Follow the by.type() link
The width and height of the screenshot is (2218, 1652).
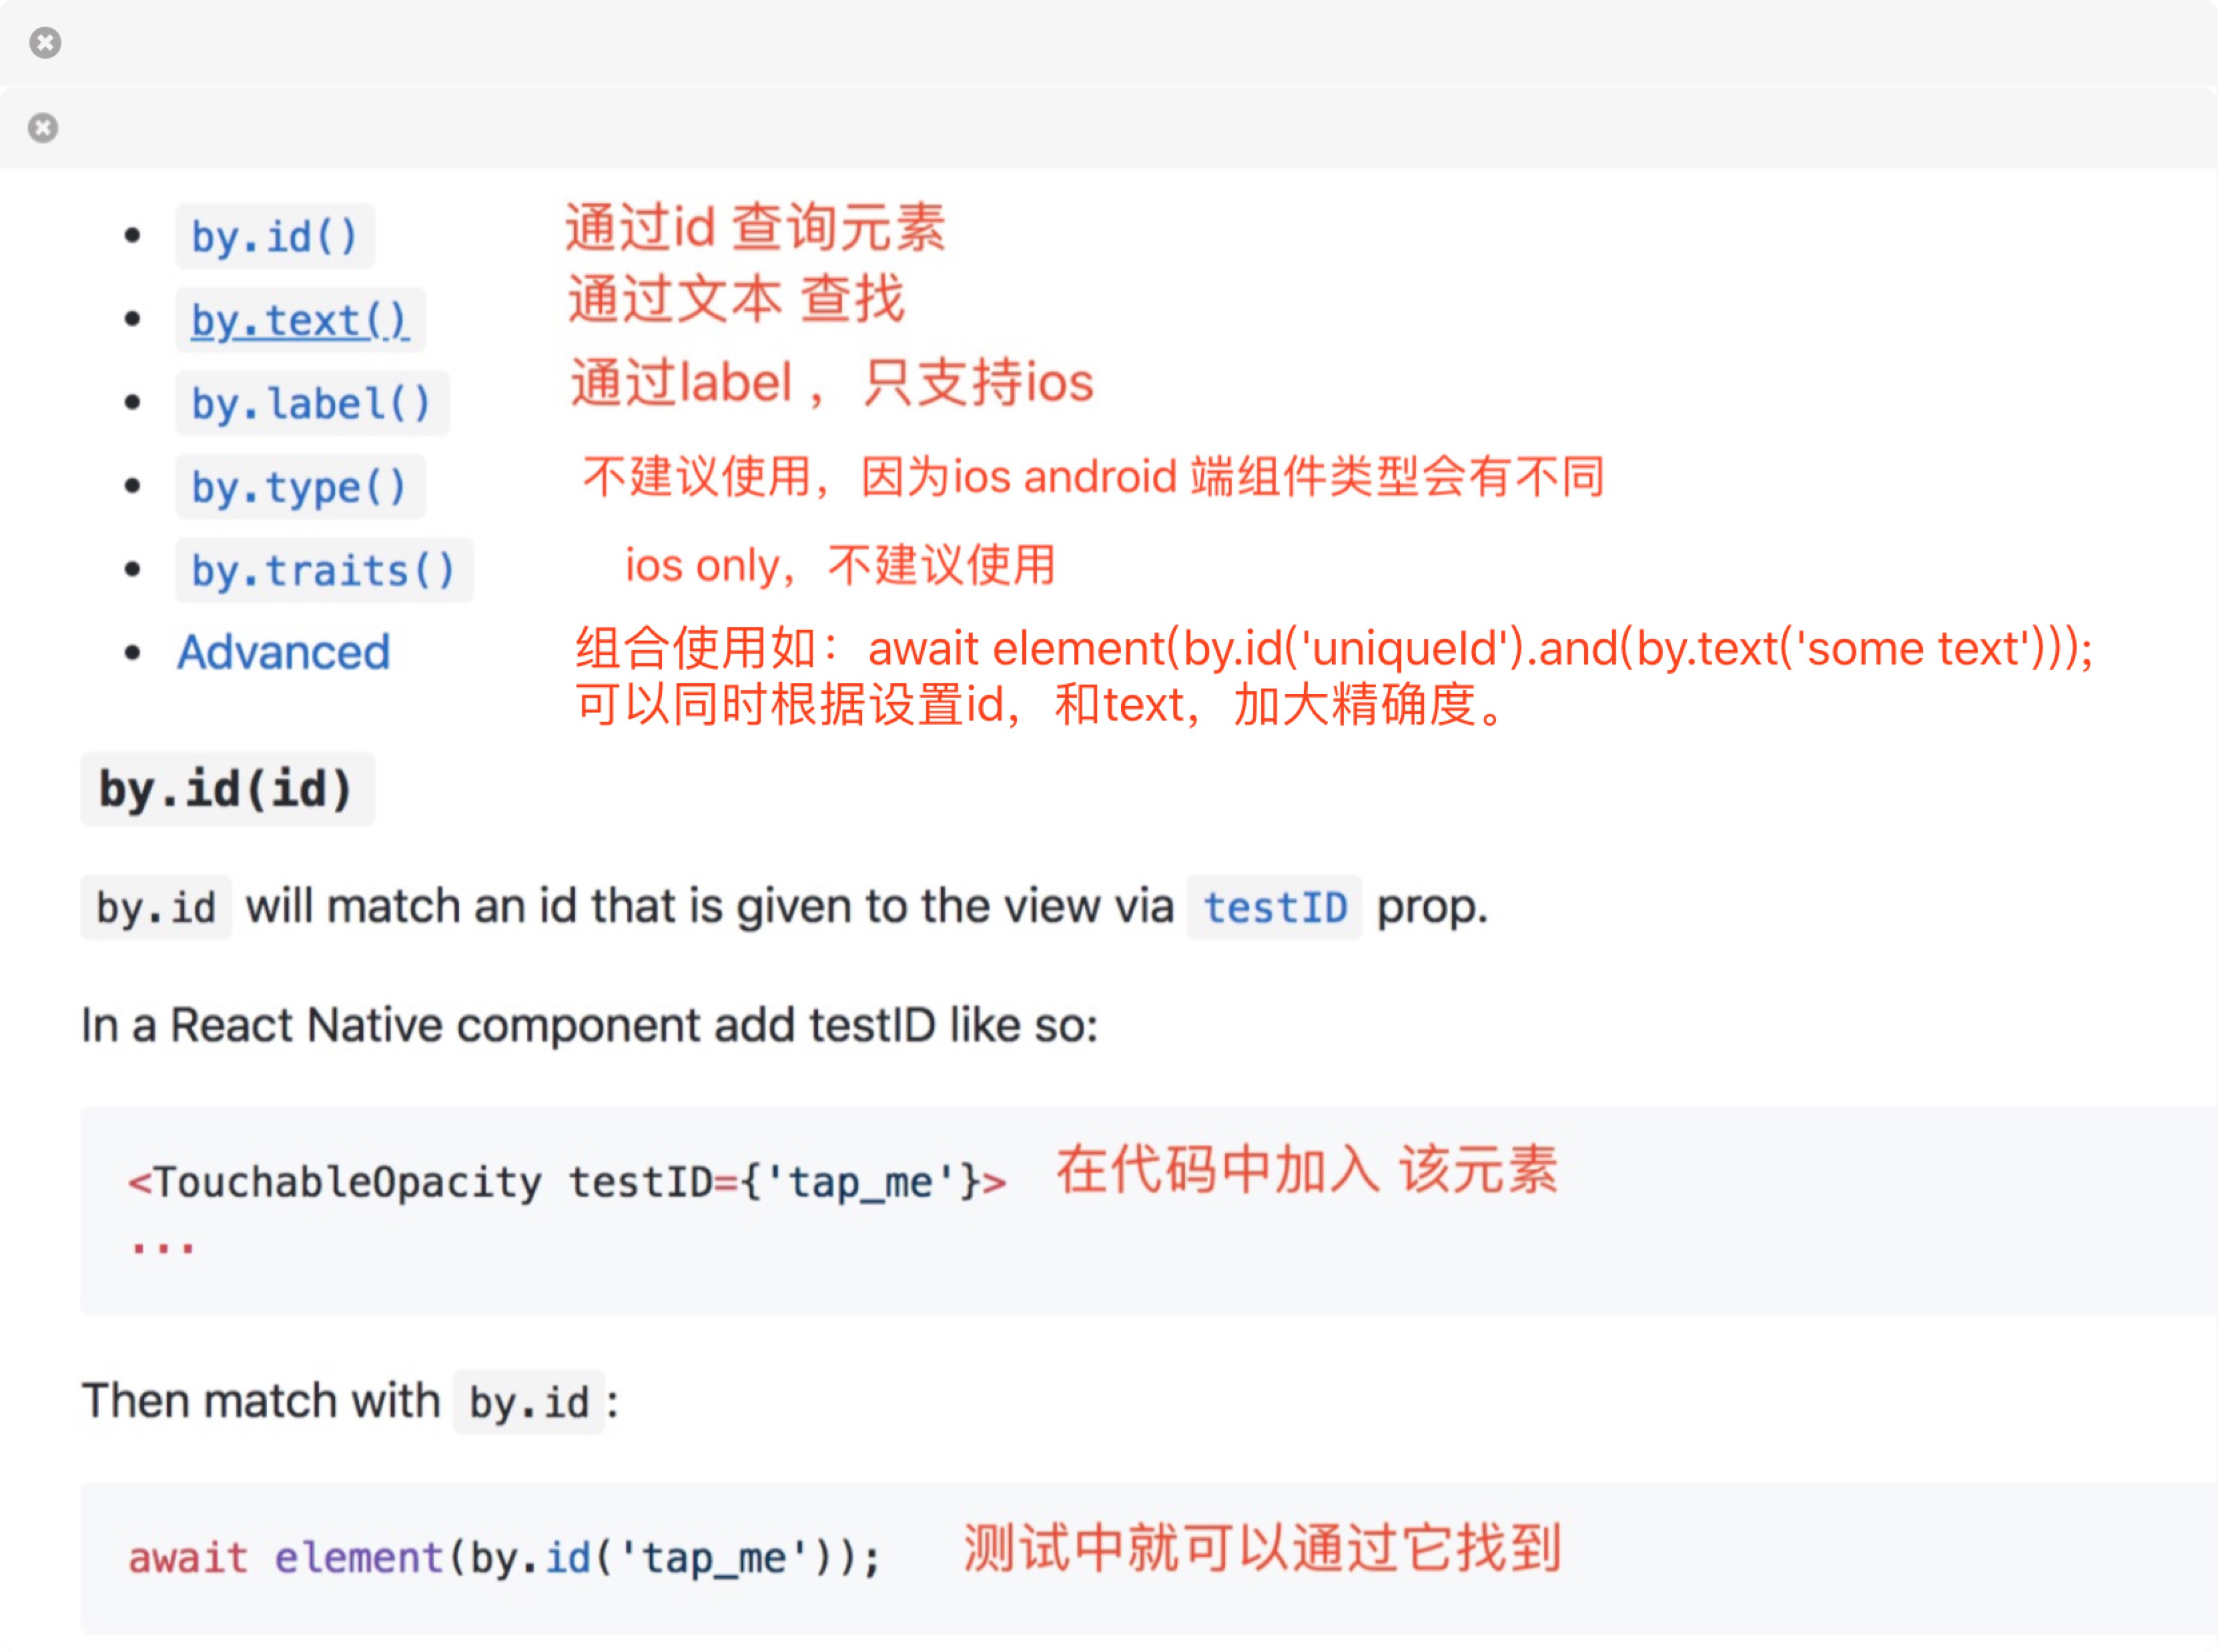pyautogui.click(x=300, y=487)
